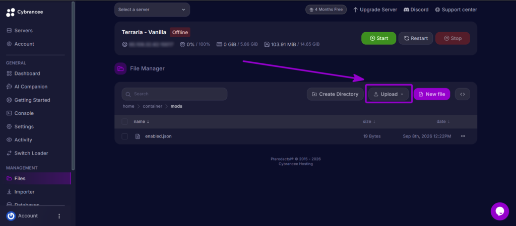Open the Discord link
The height and width of the screenshot is (226, 516).
coord(416,10)
